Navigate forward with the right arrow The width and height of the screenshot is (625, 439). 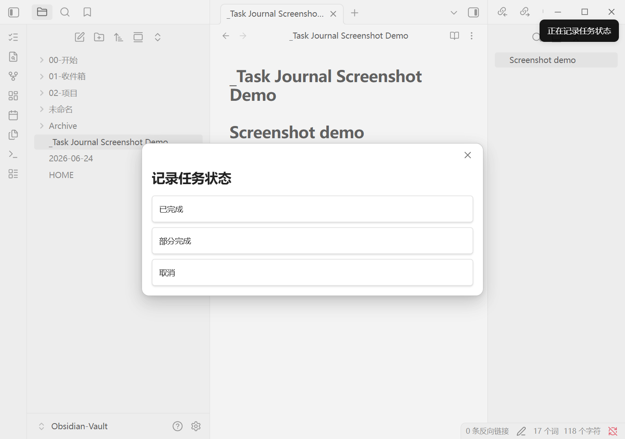(x=243, y=36)
